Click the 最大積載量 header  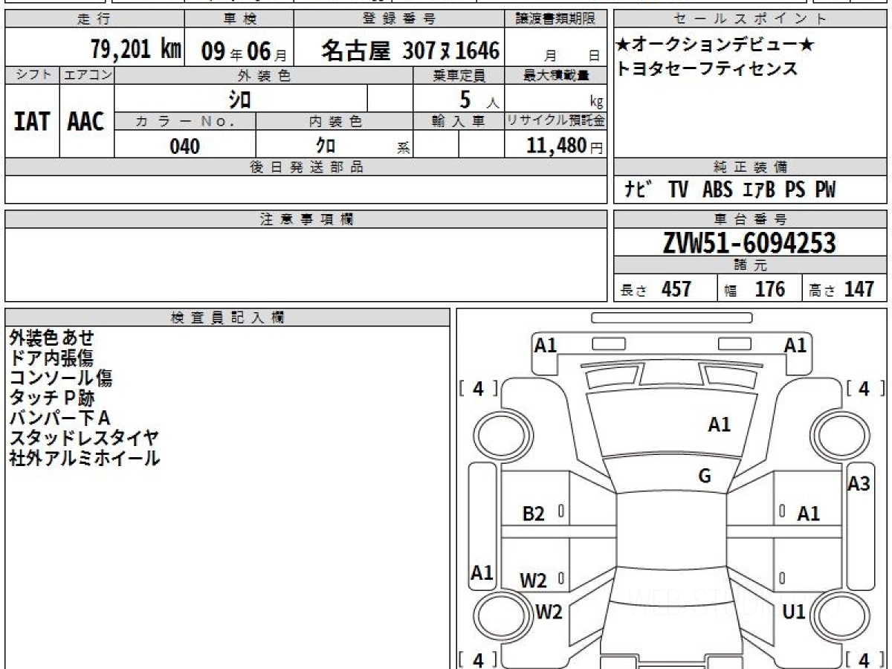556,75
